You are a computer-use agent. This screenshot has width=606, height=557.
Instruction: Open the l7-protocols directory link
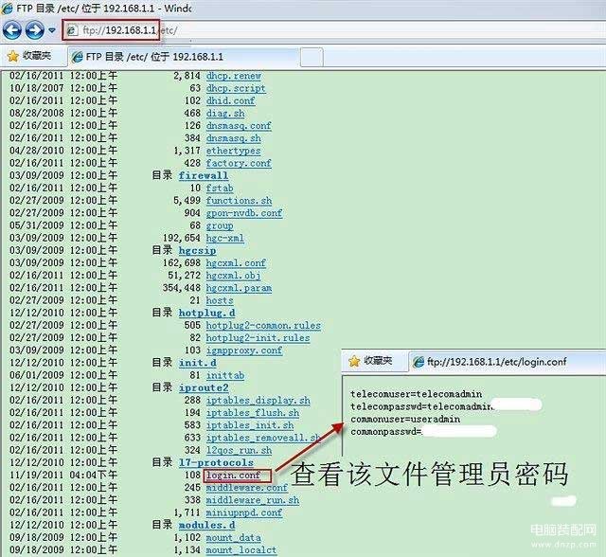click(x=216, y=462)
